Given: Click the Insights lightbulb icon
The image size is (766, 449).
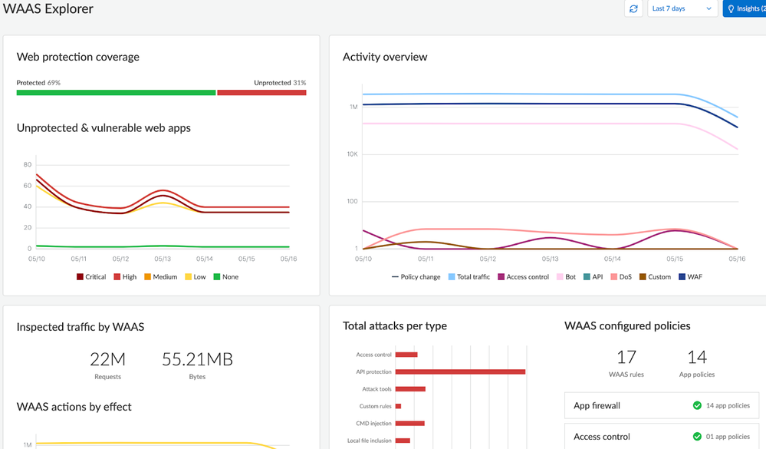Looking at the screenshot, I should pyautogui.click(x=731, y=9).
